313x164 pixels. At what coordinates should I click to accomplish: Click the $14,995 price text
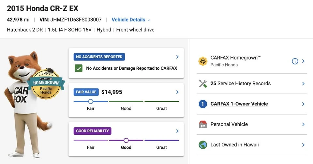(x=112, y=92)
